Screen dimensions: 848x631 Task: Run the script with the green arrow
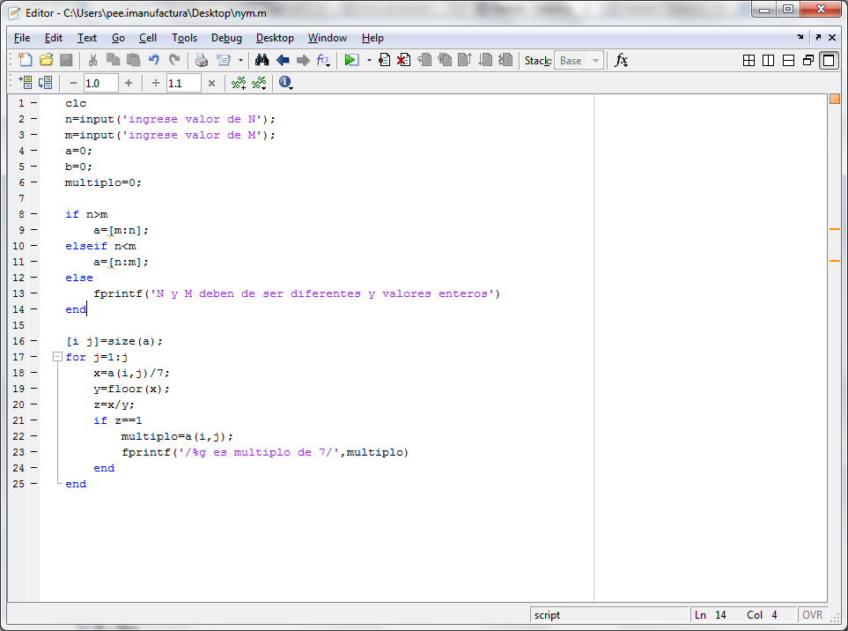click(351, 60)
